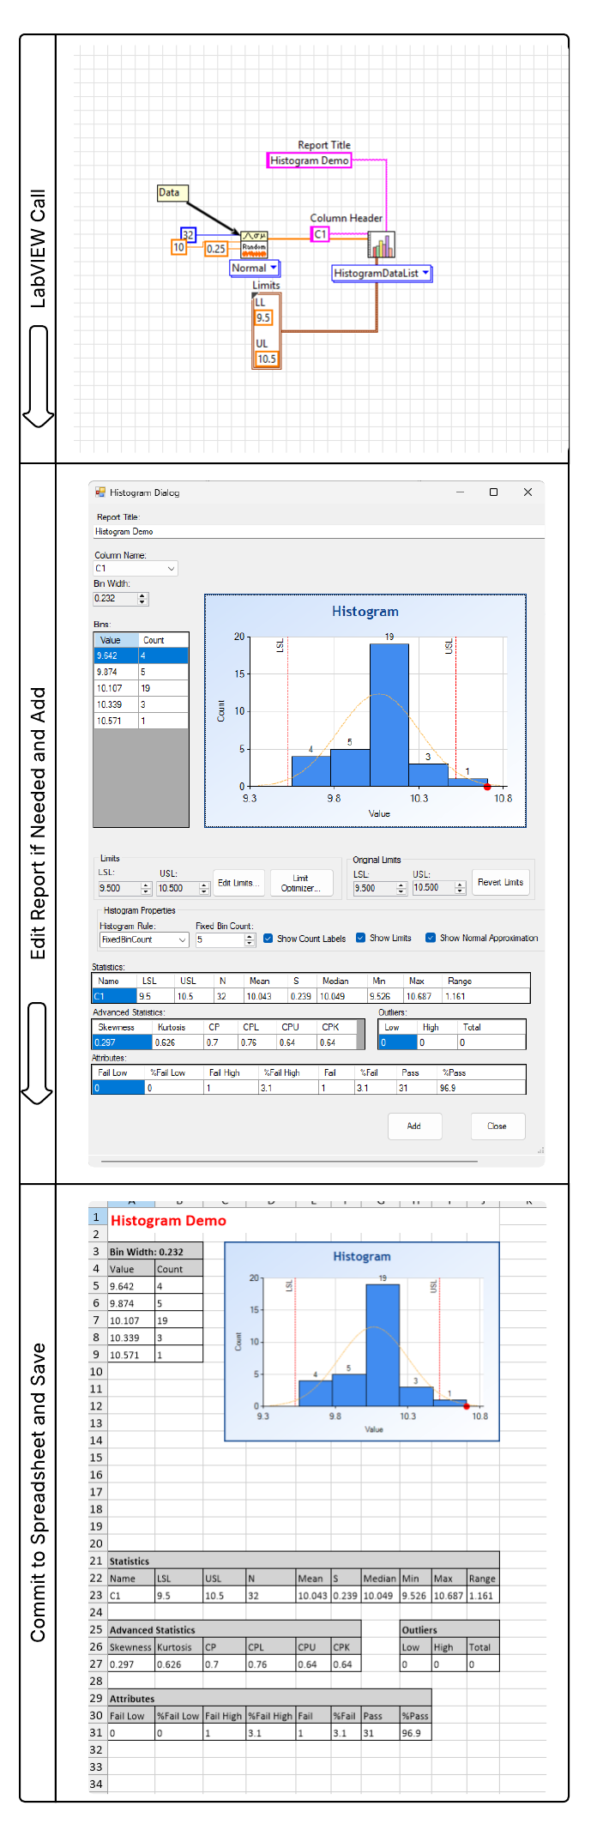Select the 0.25 numeric constant
The height and width of the screenshot is (1836, 603).
click(215, 249)
